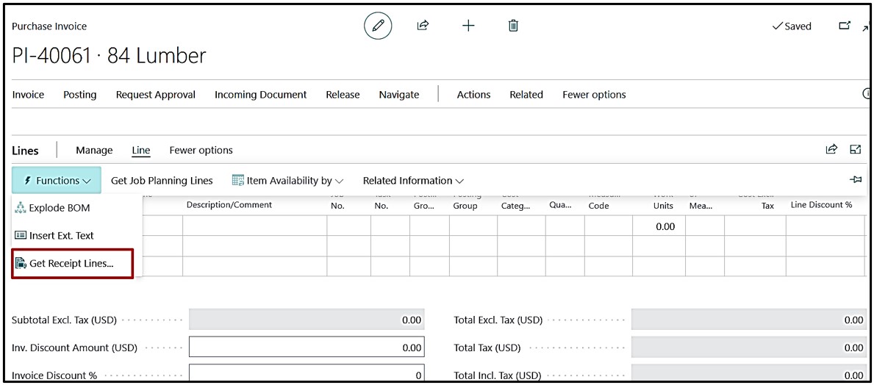Click share icon in Lines section
This screenshot has width=874, height=385.
[x=831, y=149]
